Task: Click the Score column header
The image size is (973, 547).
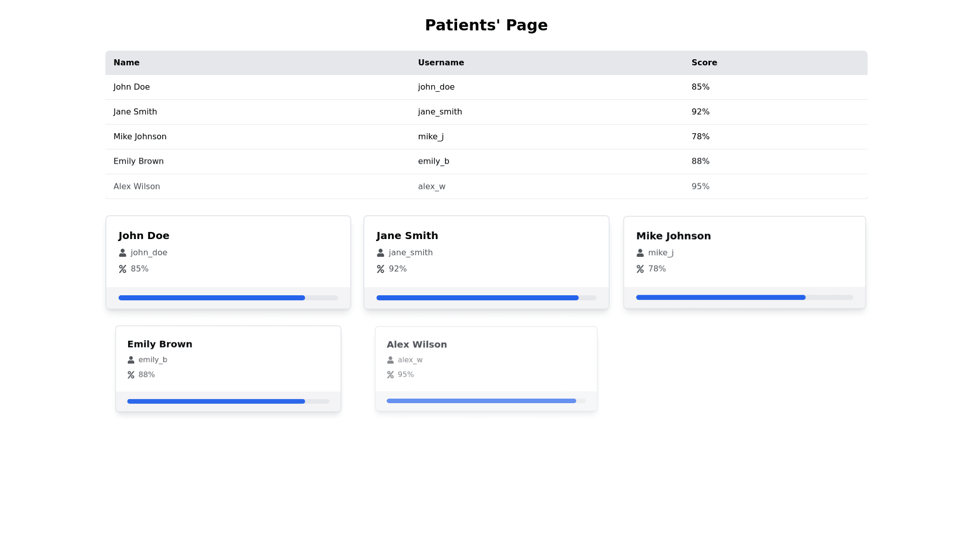Action: tap(704, 63)
